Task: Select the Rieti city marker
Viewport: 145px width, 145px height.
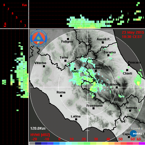Action: [75, 69]
